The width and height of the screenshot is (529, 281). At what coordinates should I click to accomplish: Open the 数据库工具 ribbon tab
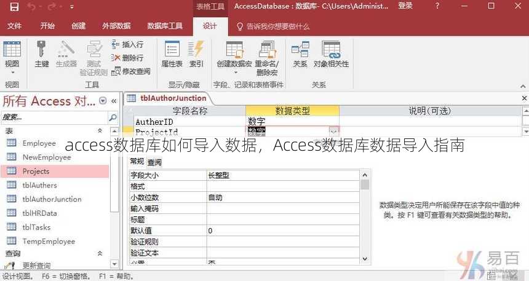(x=165, y=26)
